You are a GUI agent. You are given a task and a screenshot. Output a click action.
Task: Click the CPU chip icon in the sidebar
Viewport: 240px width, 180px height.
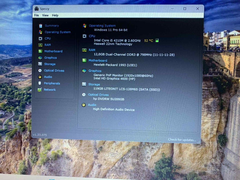(40, 38)
